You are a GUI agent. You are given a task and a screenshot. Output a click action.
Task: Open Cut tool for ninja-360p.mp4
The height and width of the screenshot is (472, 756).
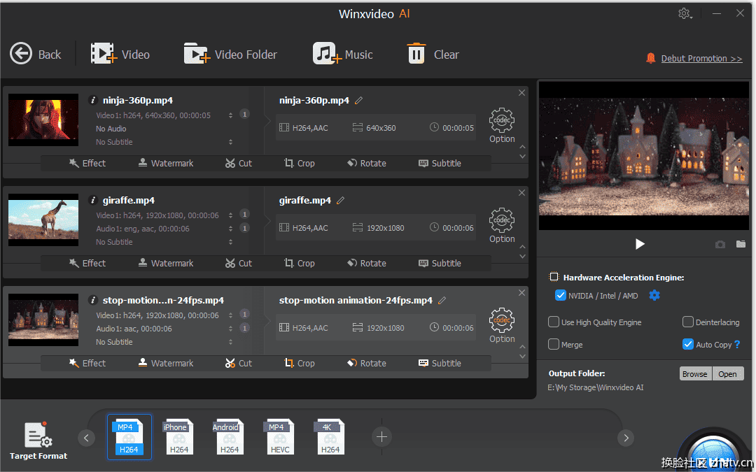tap(239, 163)
